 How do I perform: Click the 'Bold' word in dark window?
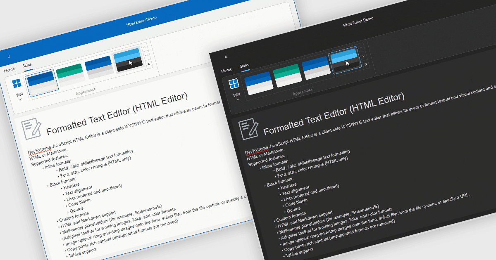(281, 168)
